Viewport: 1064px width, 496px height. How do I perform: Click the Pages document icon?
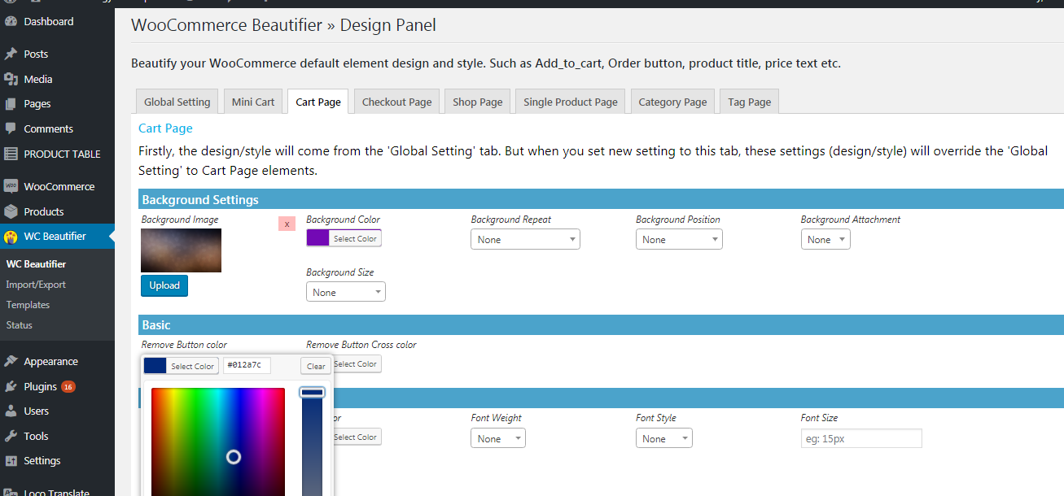click(11, 104)
